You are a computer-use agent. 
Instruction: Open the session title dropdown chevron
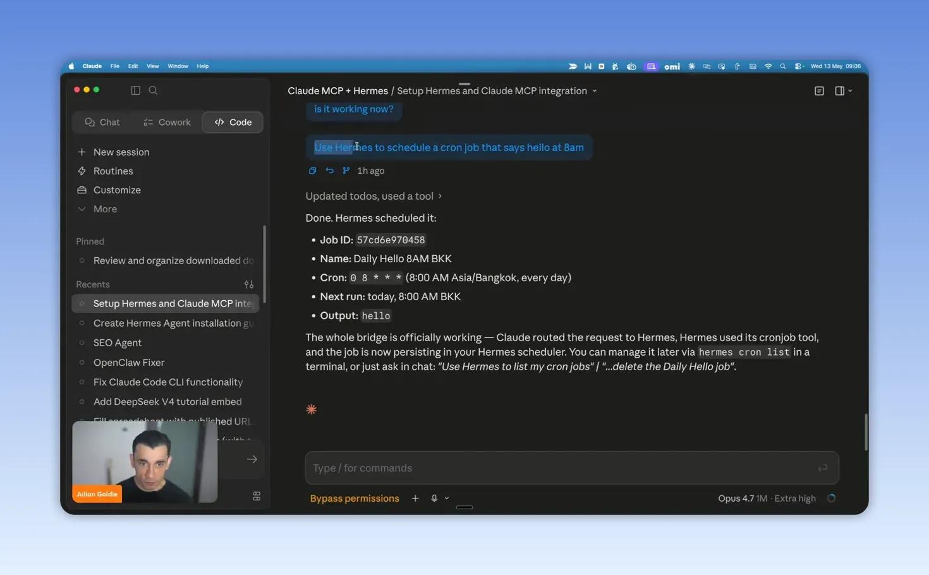(x=595, y=91)
